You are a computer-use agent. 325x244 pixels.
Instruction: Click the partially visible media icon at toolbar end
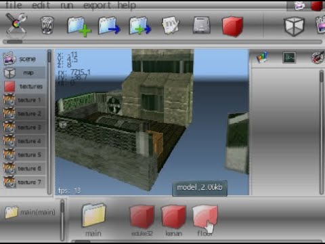(320, 26)
